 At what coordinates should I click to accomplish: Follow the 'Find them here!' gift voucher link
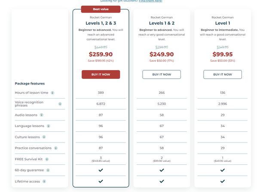pos(150,1)
